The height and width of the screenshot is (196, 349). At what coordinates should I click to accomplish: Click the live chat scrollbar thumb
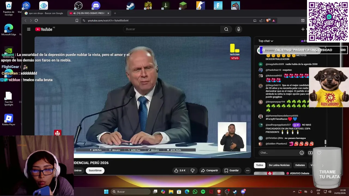[x=325, y=142]
